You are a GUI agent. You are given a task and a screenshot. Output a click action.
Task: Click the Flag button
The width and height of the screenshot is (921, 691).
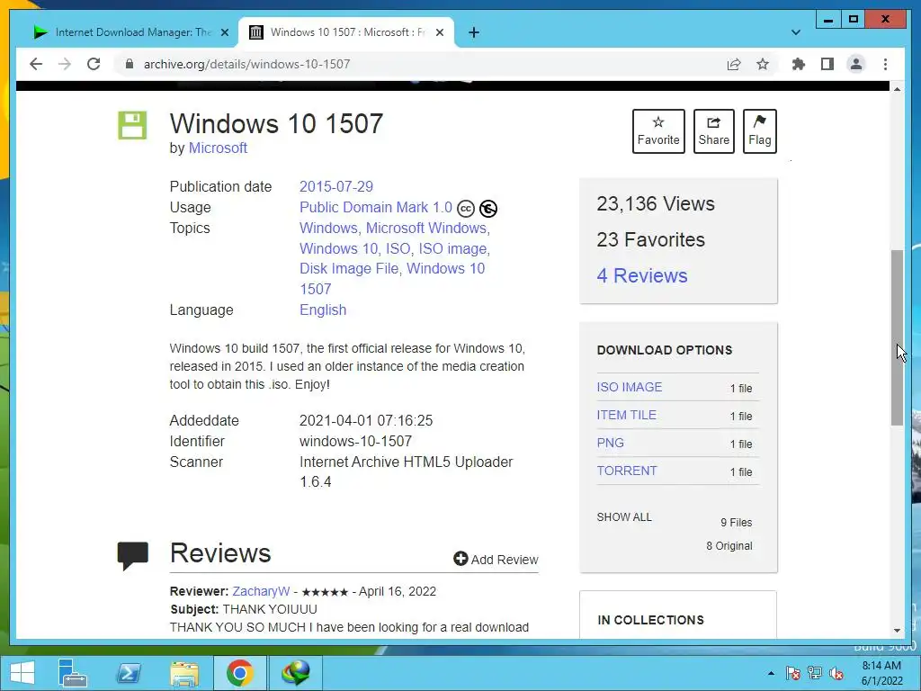[759, 131]
